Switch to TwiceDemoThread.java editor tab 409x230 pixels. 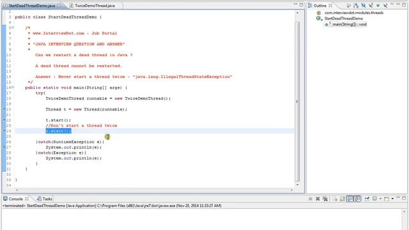point(95,6)
